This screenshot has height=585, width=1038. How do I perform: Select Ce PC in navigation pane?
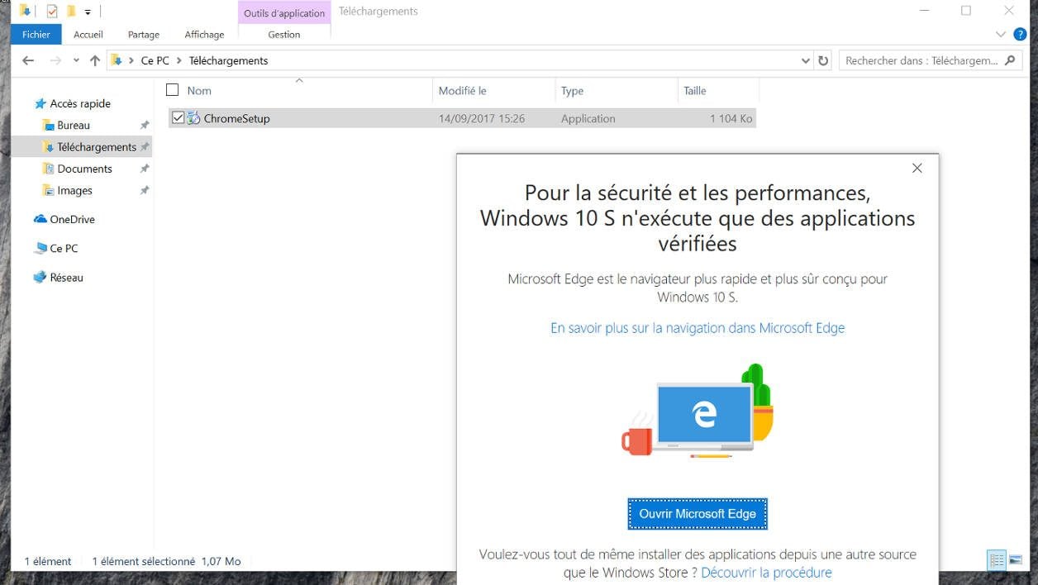pos(64,248)
